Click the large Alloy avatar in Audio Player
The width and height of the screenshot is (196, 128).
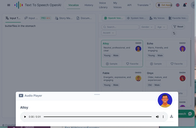pos(165,100)
